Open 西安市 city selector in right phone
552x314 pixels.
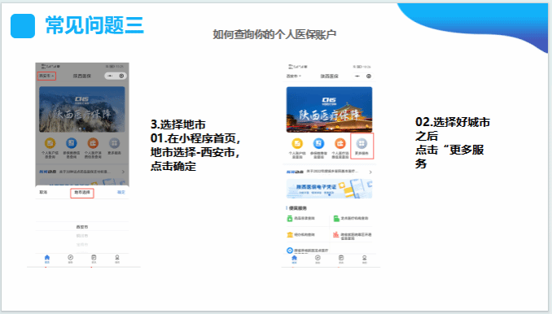(x=293, y=76)
